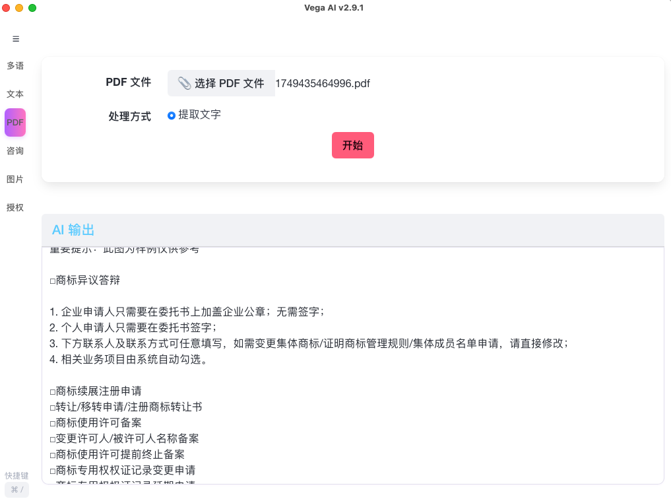671x503 pixels.
Task: Go to the 图片 tool in the sidebar
Action: click(x=15, y=179)
